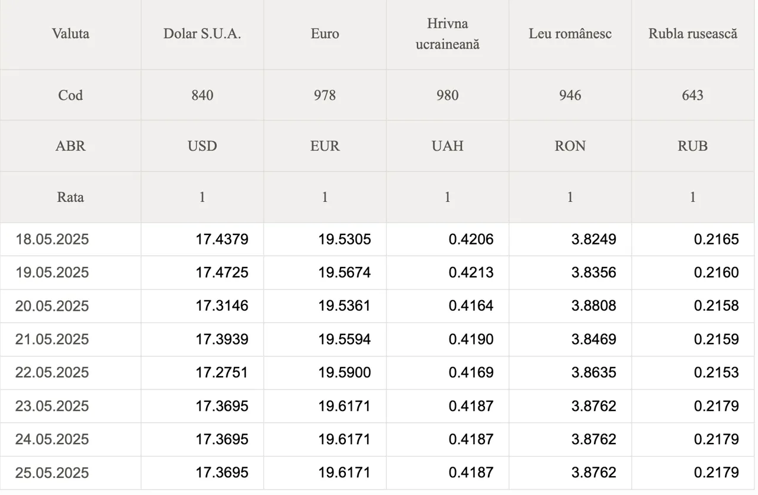Select the UAH rate 0.4164 cell

[447, 306]
